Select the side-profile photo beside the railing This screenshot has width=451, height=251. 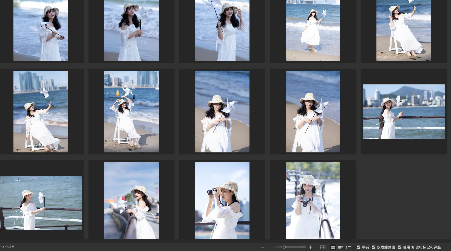click(x=131, y=201)
